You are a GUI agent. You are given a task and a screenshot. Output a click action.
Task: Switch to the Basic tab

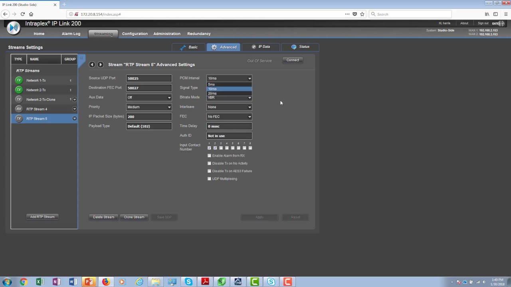[x=189, y=47]
